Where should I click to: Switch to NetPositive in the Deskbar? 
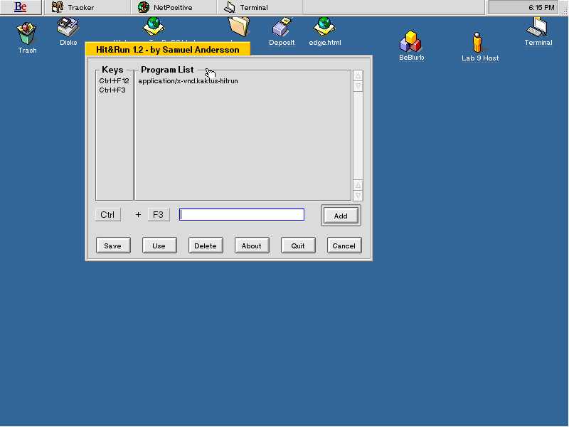[x=173, y=7]
